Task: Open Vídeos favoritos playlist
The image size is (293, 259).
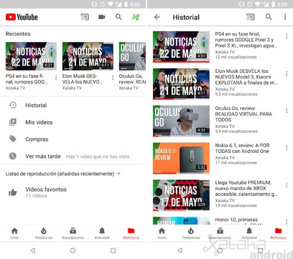Action: (73, 192)
